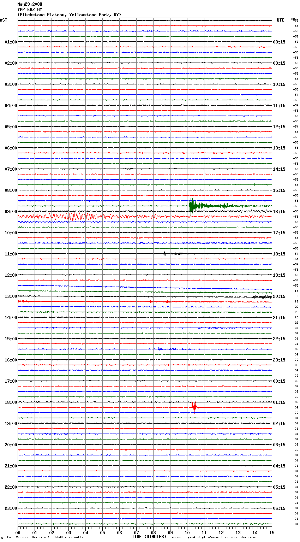Viewport: 300px width, 542px height.
Task: Click the -53 DC offset value
Action: [x=296, y=286]
